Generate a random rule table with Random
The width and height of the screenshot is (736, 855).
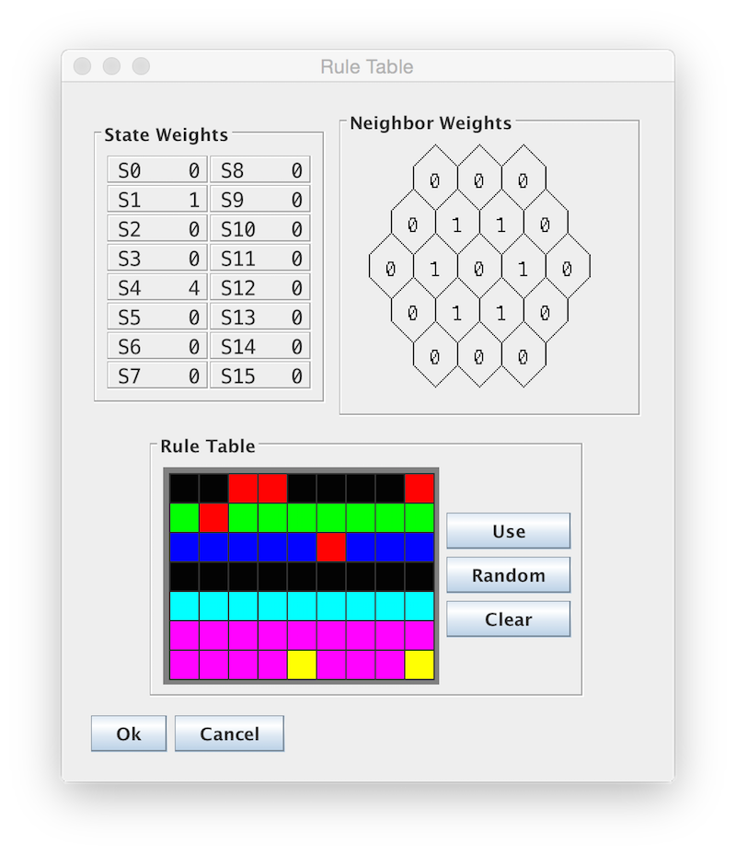(508, 574)
